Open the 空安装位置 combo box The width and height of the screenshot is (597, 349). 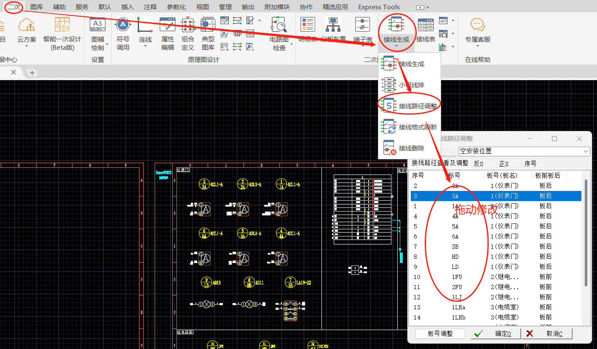pyautogui.click(x=524, y=151)
